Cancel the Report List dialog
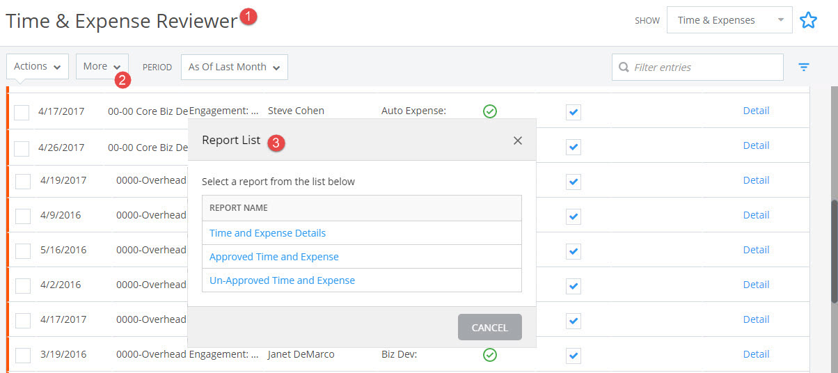Image resolution: width=838 pixels, height=373 pixels. pos(490,327)
